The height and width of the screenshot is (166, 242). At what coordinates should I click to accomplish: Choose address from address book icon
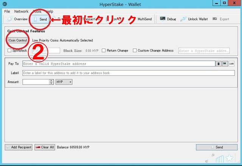(219, 64)
